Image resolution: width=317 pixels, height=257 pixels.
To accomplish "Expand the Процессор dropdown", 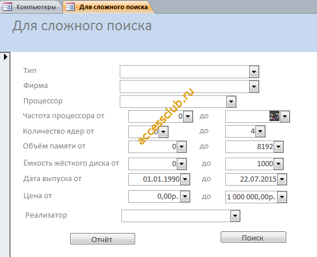I will [231, 102].
